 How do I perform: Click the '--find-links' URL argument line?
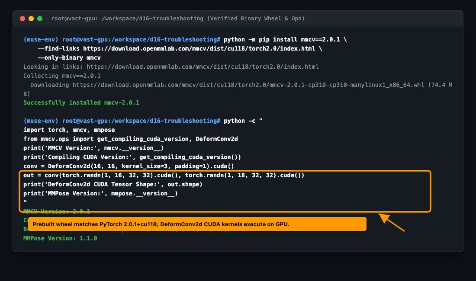tap(180, 48)
